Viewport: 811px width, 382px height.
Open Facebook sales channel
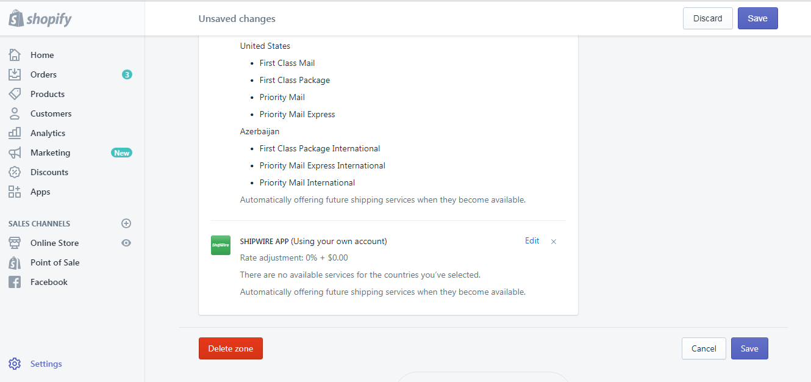(49, 282)
